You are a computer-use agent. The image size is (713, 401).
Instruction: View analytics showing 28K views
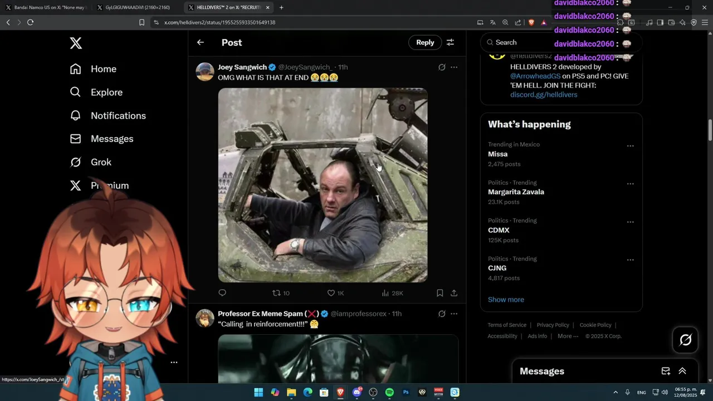(392, 293)
